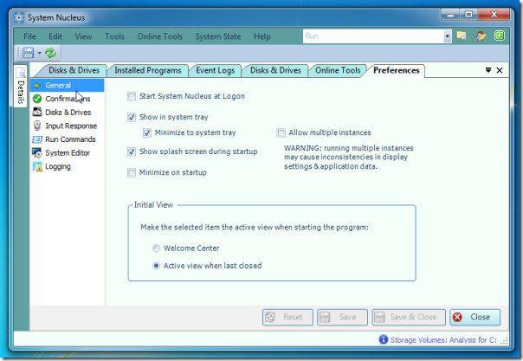Click the green execute Run icon
Viewport: 523px width, 361px height.
click(500, 35)
